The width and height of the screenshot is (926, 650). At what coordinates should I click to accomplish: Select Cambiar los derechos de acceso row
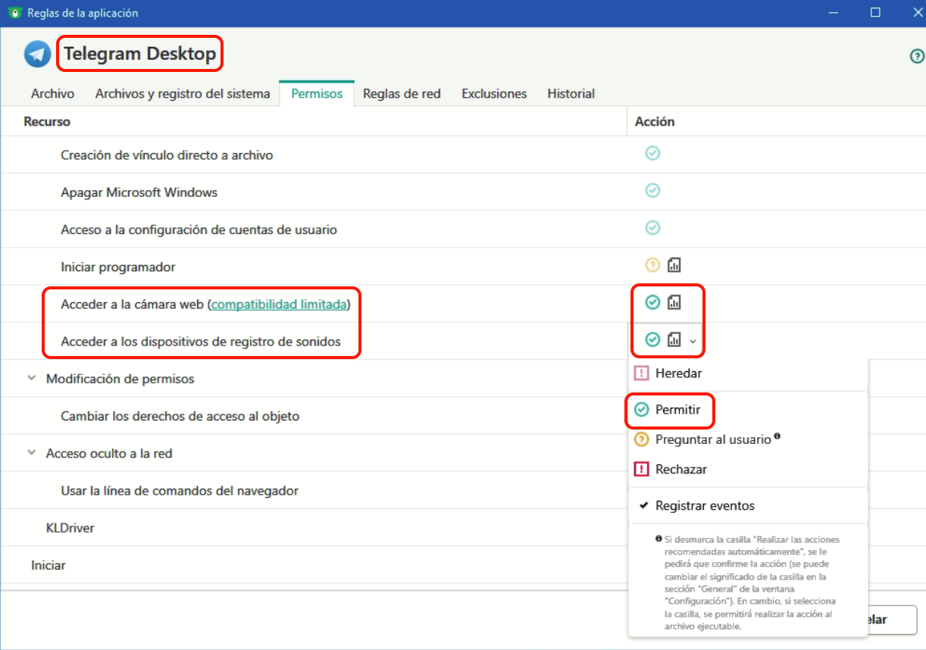click(x=314, y=416)
